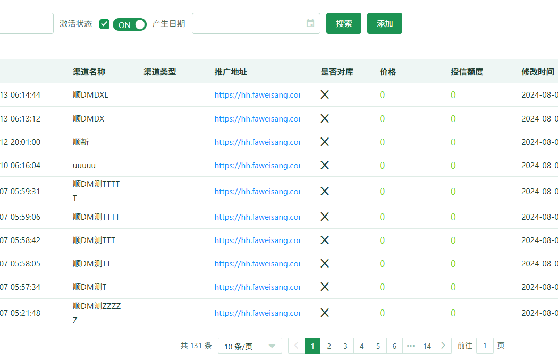Screen dimensions: 558x362
Task: Select page 1 in pagination
Action: click(312, 346)
